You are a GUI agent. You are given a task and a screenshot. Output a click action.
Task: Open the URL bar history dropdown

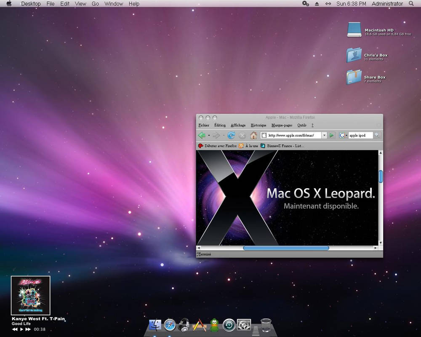pos(324,135)
